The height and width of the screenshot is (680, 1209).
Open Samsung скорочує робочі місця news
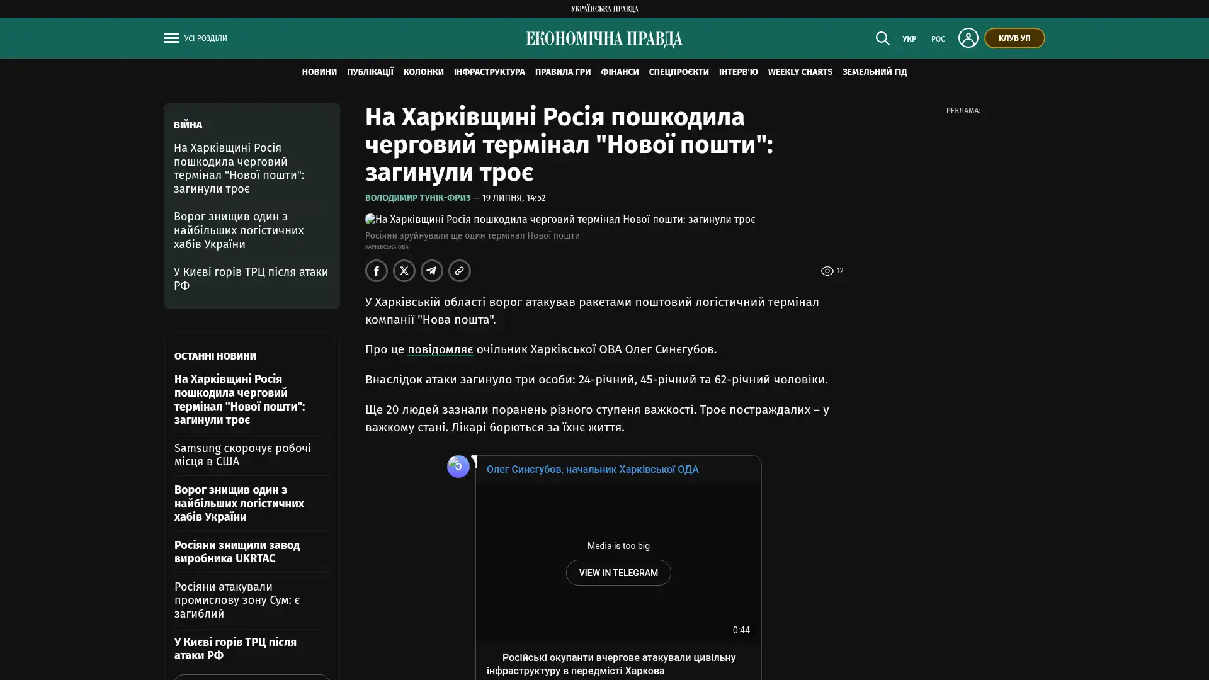pyautogui.click(x=242, y=455)
